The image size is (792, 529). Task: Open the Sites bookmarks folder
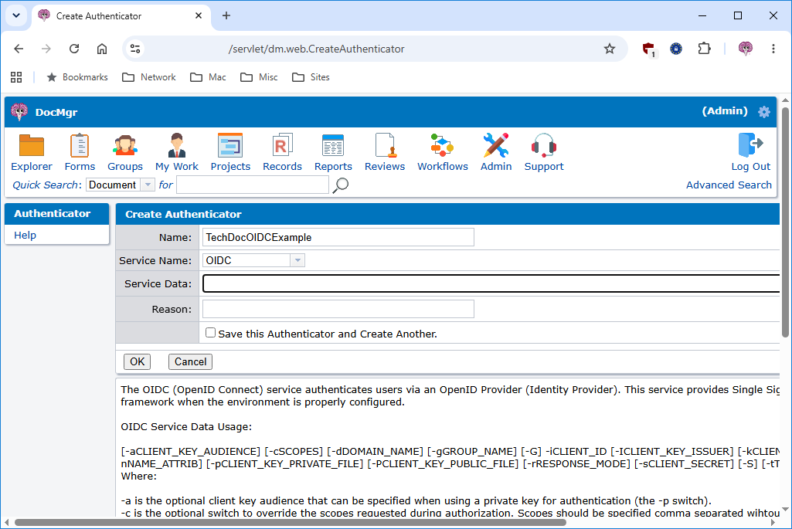(311, 77)
